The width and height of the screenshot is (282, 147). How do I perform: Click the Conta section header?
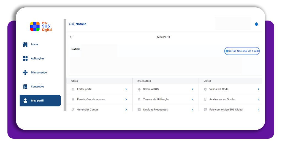tap(74, 81)
